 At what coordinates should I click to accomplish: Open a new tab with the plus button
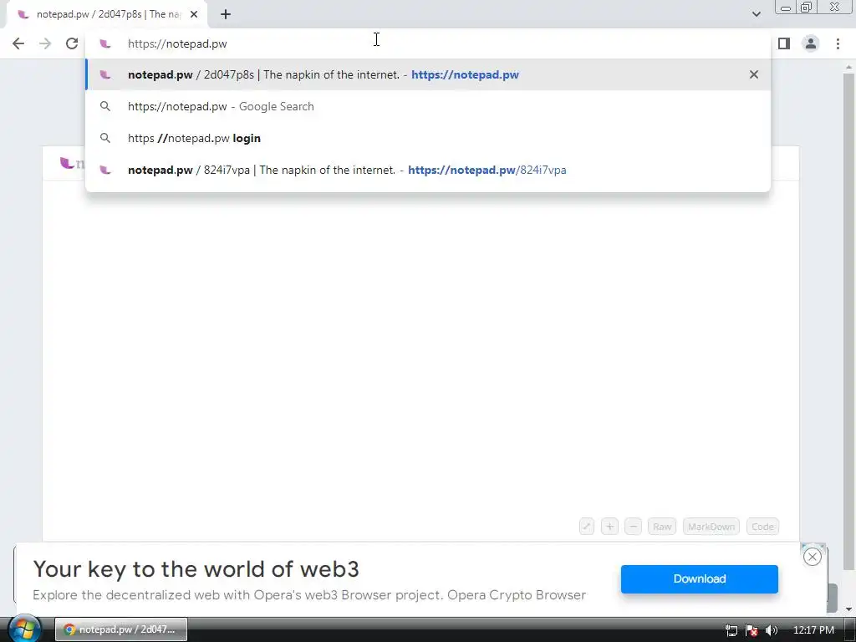point(226,15)
